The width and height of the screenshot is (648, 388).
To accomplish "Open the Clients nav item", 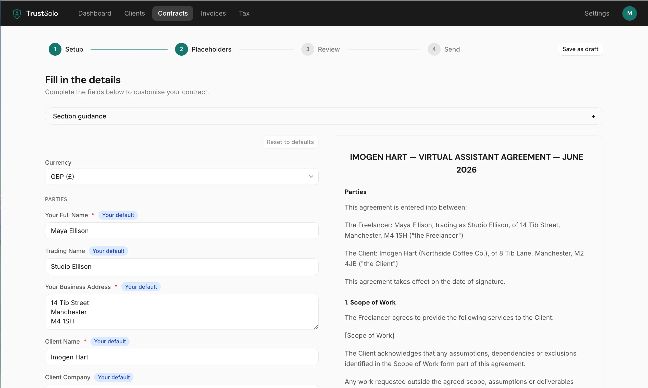I will tap(134, 13).
